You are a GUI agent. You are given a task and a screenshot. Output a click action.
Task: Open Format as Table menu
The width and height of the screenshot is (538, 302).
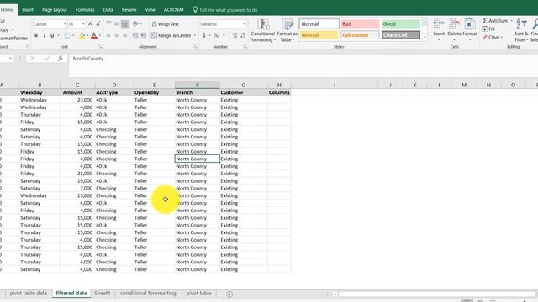[287, 31]
